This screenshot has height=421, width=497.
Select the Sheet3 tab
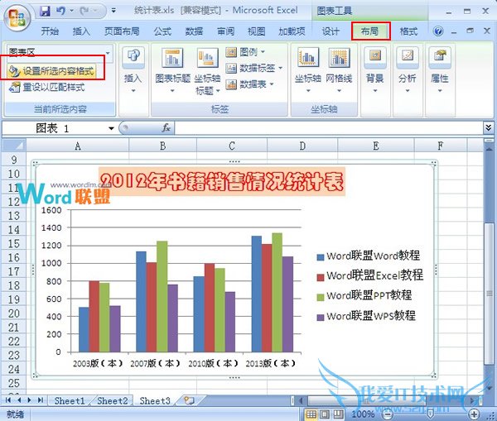click(x=155, y=401)
